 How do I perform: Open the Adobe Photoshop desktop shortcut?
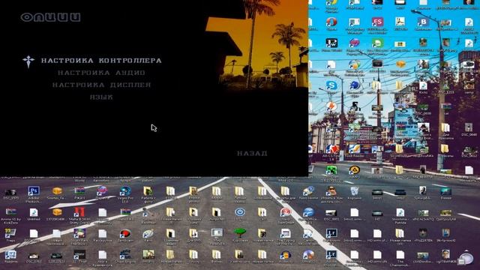tap(34, 194)
